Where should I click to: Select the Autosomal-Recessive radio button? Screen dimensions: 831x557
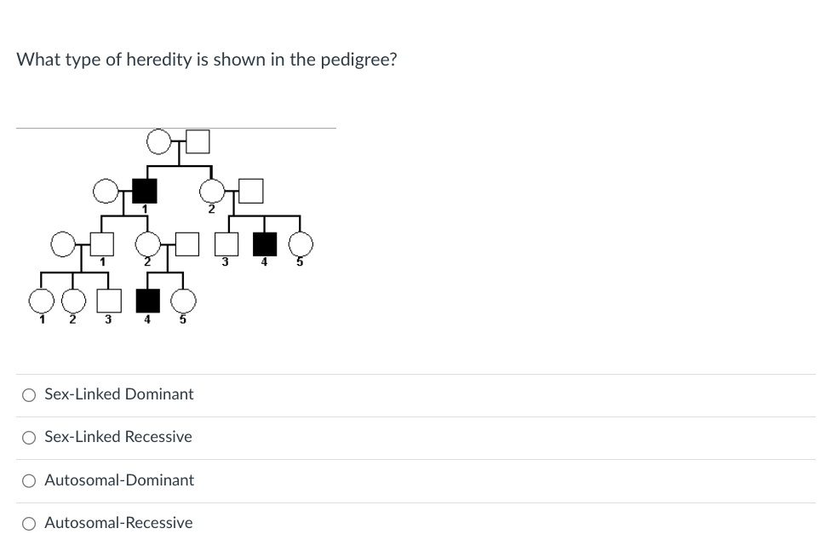[x=29, y=523]
